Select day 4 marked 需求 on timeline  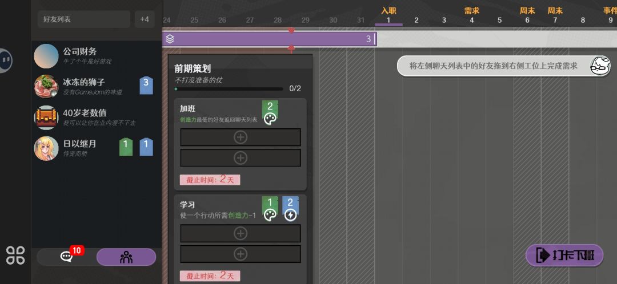472,16
